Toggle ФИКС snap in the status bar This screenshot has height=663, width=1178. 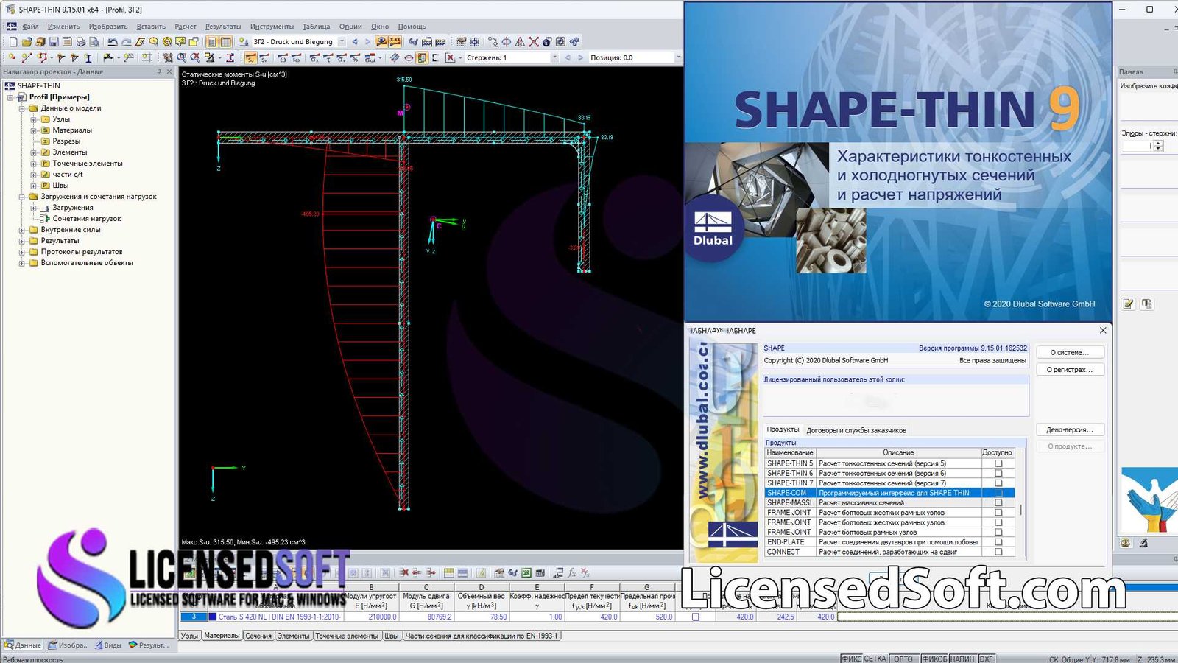851,659
